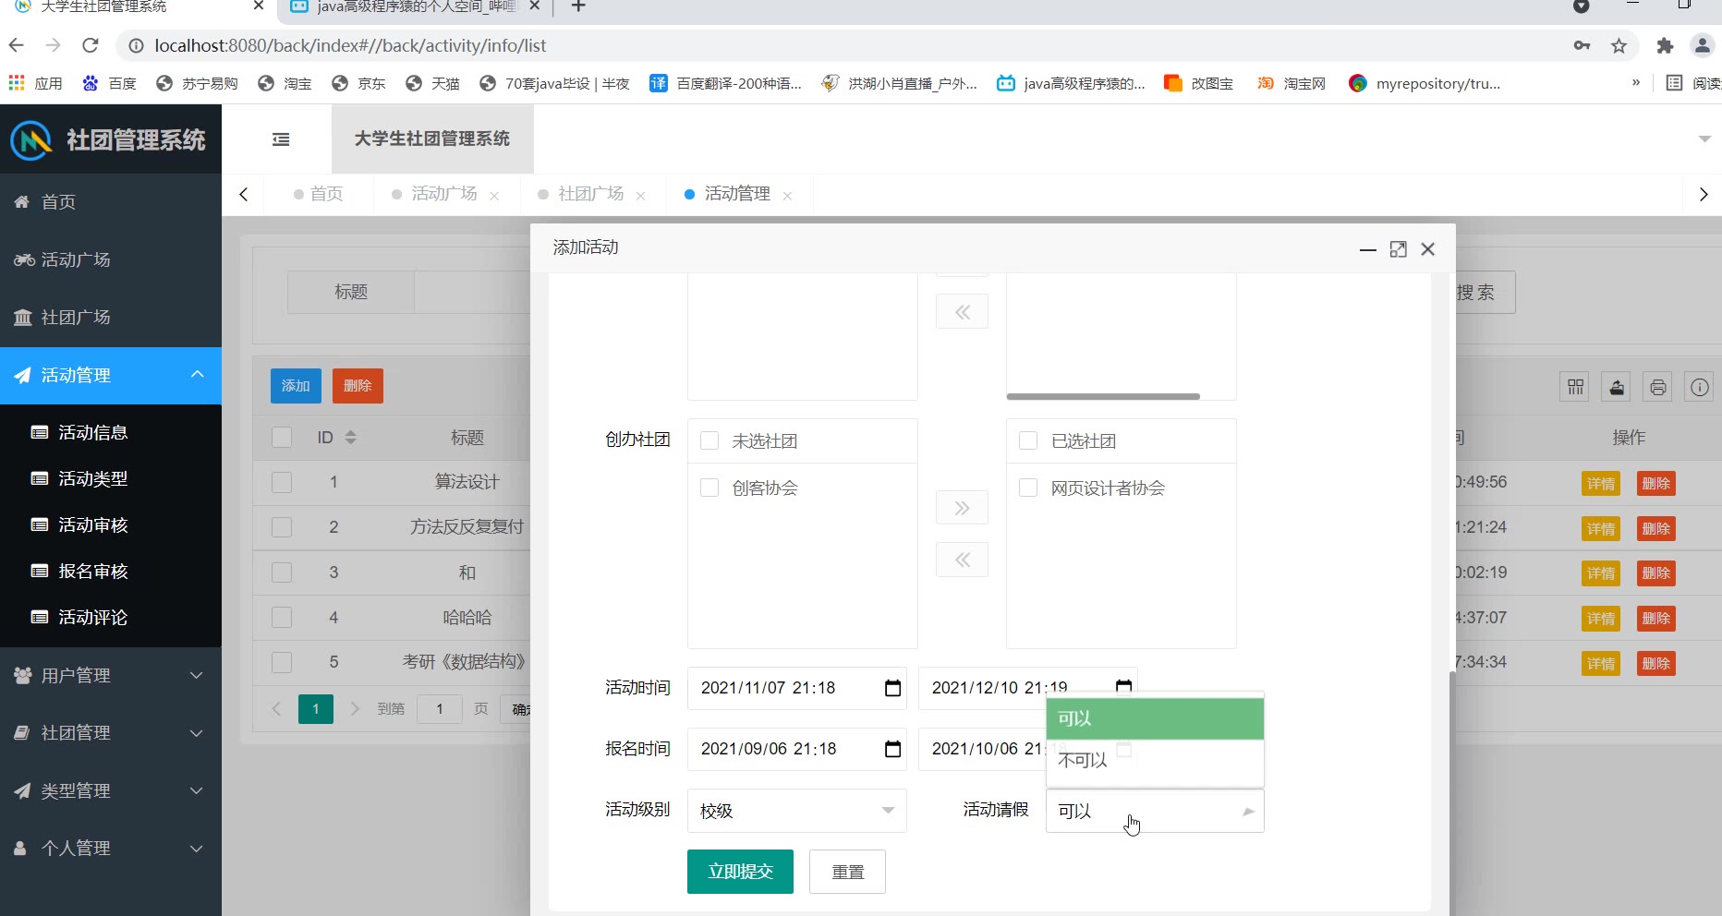Click the export icon in table toolbar
Screen dimensions: 1722x916
tap(1617, 387)
